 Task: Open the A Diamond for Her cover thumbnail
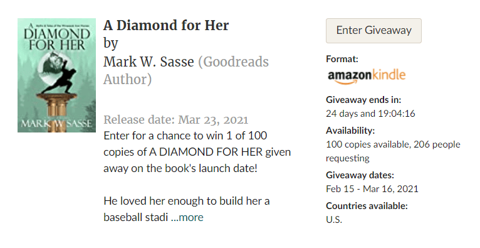pyautogui.click(x=56, y=75)
